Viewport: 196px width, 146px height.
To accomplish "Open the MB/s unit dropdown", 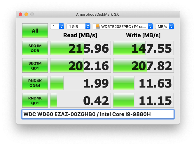I will click(x=164, y=26).
